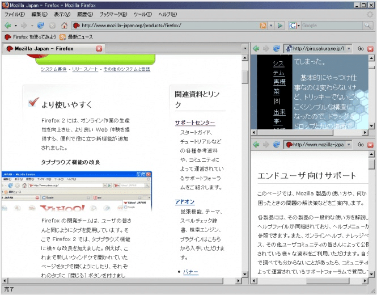Open the main address bar history dropdown
This screenshot has width=377, height=295.
pyautogui.click(x=272, y=26)
